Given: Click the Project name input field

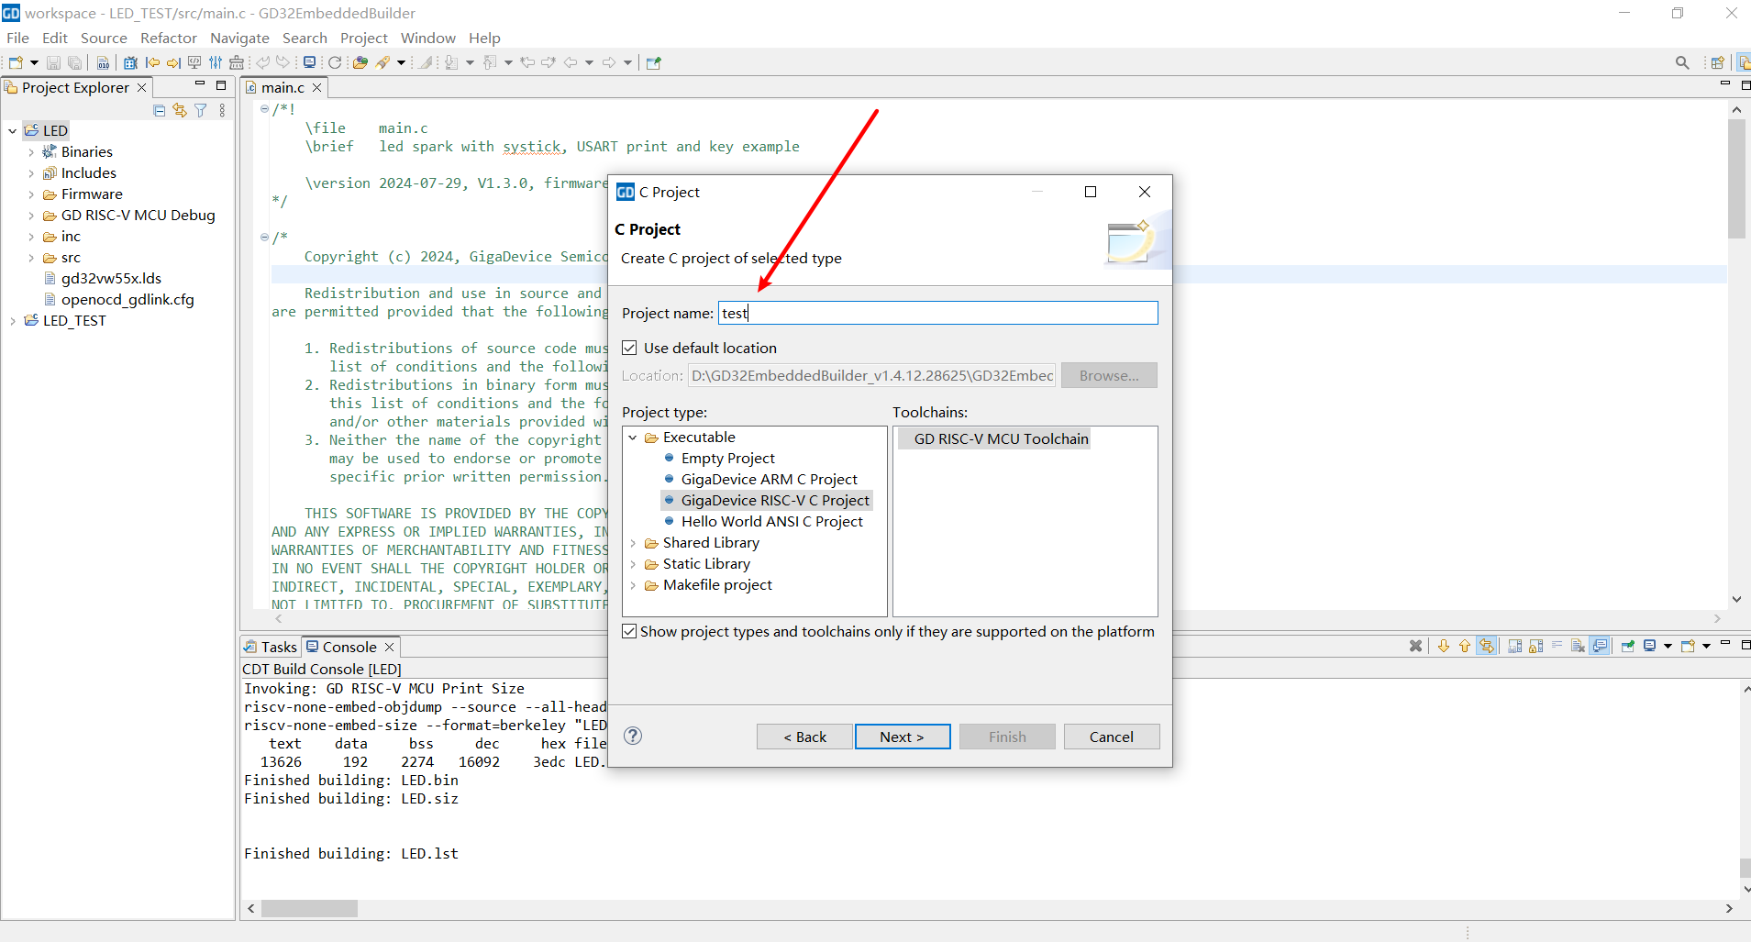Looking at the screenshot, I should [x=936, y=313].
